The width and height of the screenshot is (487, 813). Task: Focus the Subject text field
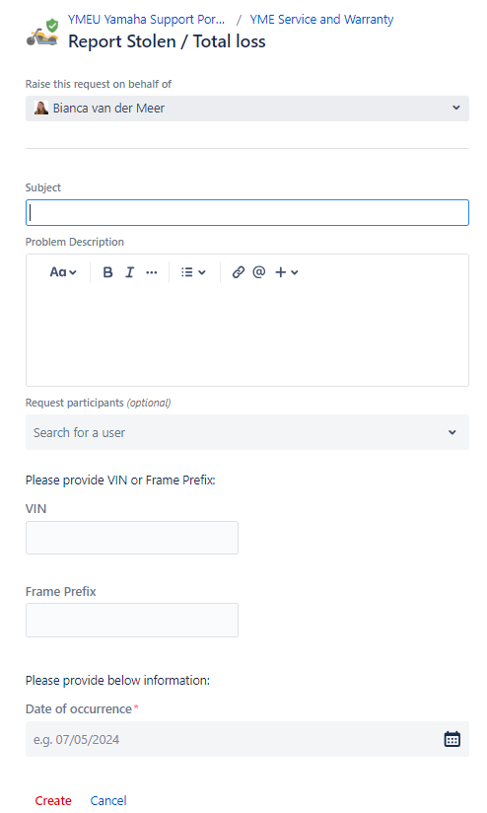[x=247, y=212]
